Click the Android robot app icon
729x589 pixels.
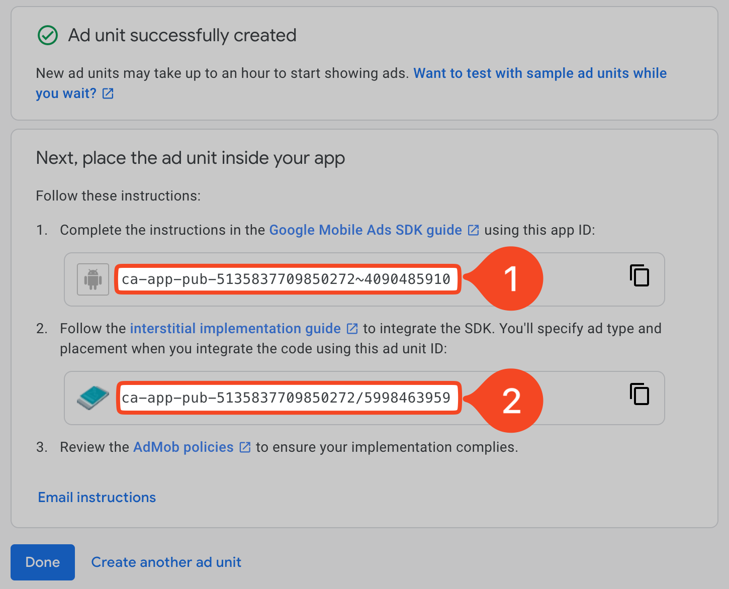pos(93,279)
